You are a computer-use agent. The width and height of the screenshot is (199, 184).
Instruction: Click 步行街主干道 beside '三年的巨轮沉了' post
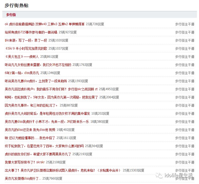185,105
